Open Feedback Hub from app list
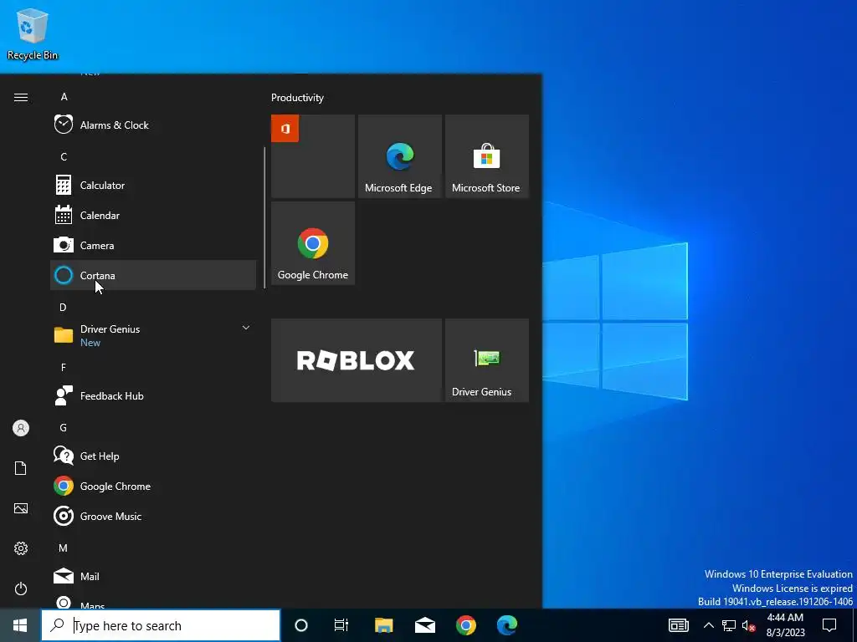The image size is (857, 642). (x=153, y=395)
